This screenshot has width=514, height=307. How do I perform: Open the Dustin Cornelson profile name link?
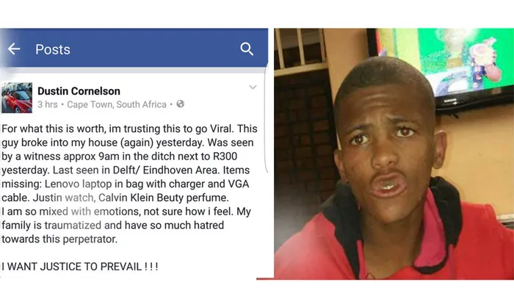point(79,91)
